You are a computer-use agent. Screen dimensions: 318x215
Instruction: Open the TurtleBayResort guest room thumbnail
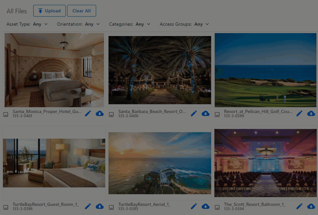coord(54,163)
